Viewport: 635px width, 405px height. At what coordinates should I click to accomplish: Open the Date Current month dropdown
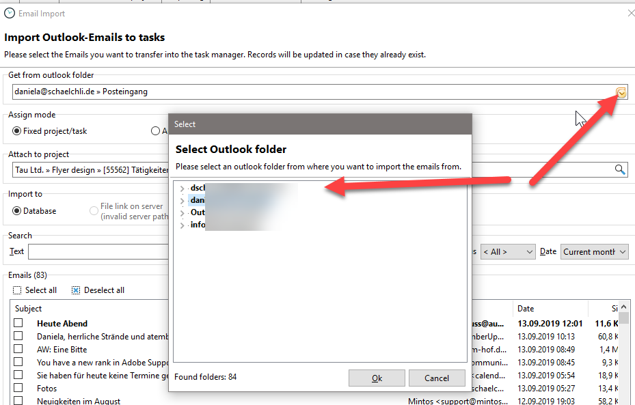(594, 252)
